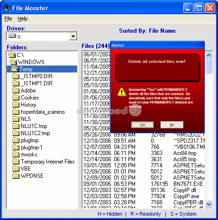Click the yellow warning icon in dialog
The width and height of the screenshot is (218, 220).
click(x=122, y=92)
